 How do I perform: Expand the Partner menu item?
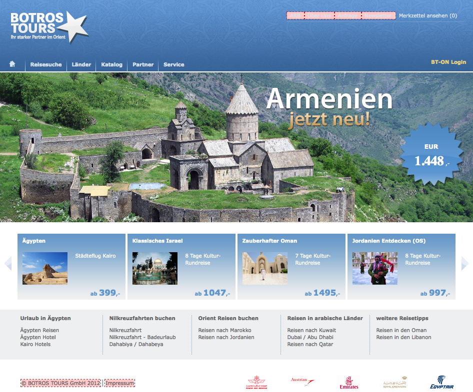(143, 64)
